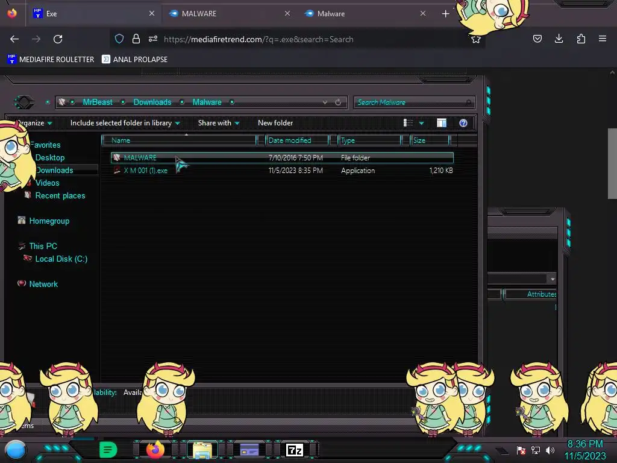Click the Firefox back arrow
617x463 pixels.
coord(14,39)
